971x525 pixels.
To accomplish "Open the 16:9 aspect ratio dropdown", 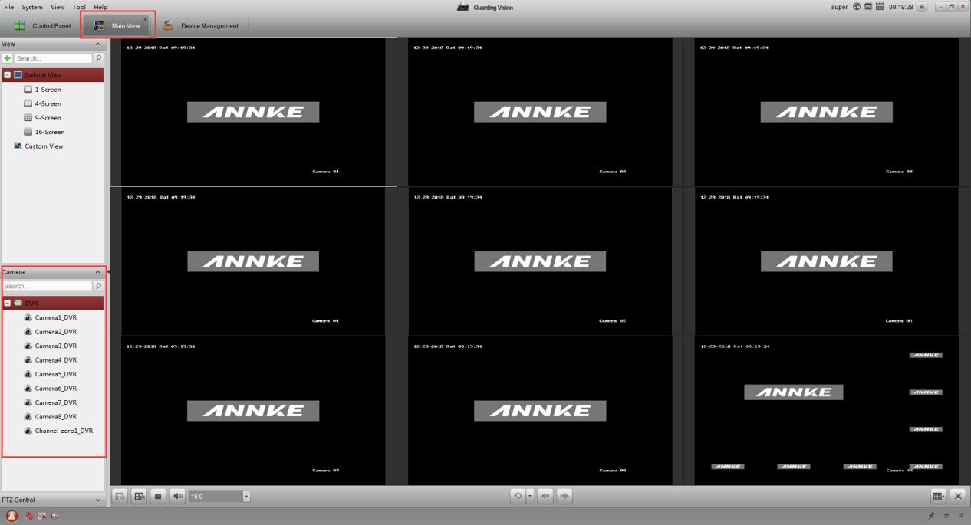I will (246, 497).
